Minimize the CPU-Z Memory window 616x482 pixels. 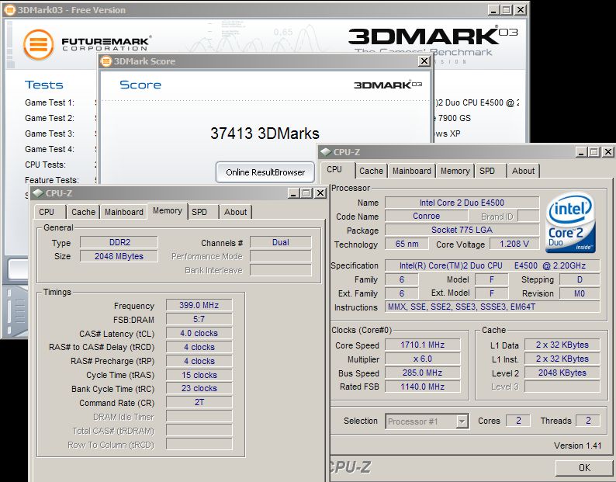pyautogui.click(x=293, y=192)
